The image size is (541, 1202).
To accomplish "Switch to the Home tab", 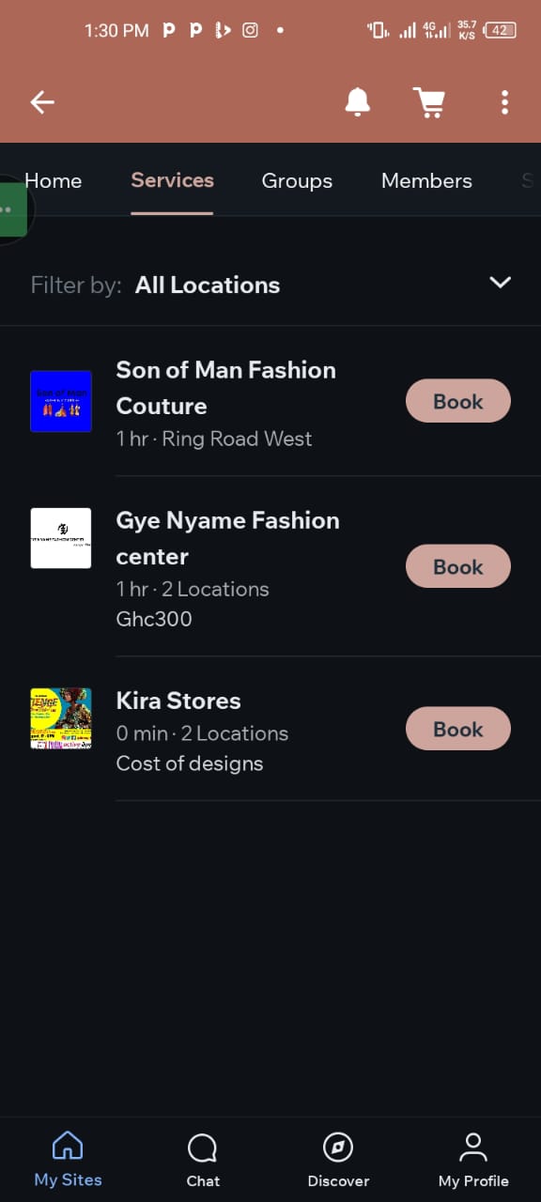I will [53, 180].
